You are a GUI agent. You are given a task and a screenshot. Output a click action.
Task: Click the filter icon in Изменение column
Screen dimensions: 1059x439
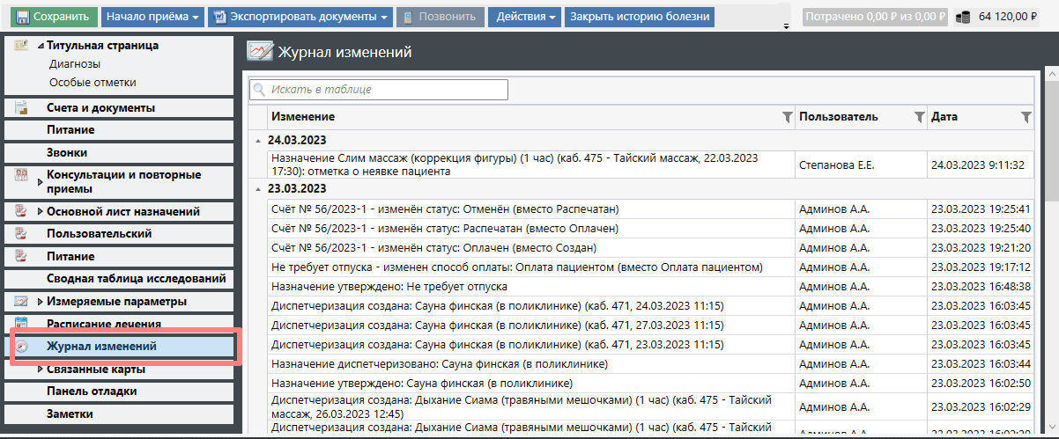(787, 117)
